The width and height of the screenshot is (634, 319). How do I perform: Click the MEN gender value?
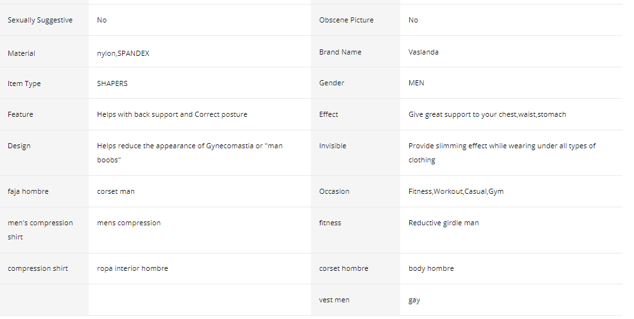[416, 83]
